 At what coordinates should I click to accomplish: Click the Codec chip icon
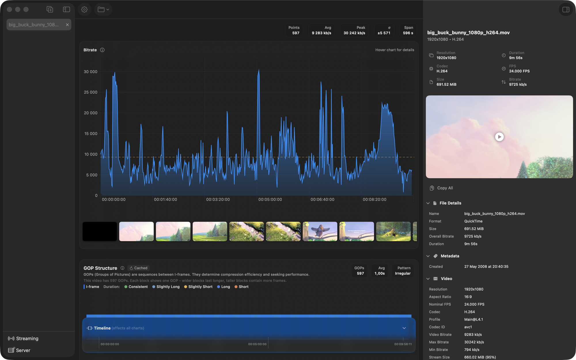click(431, 69)
